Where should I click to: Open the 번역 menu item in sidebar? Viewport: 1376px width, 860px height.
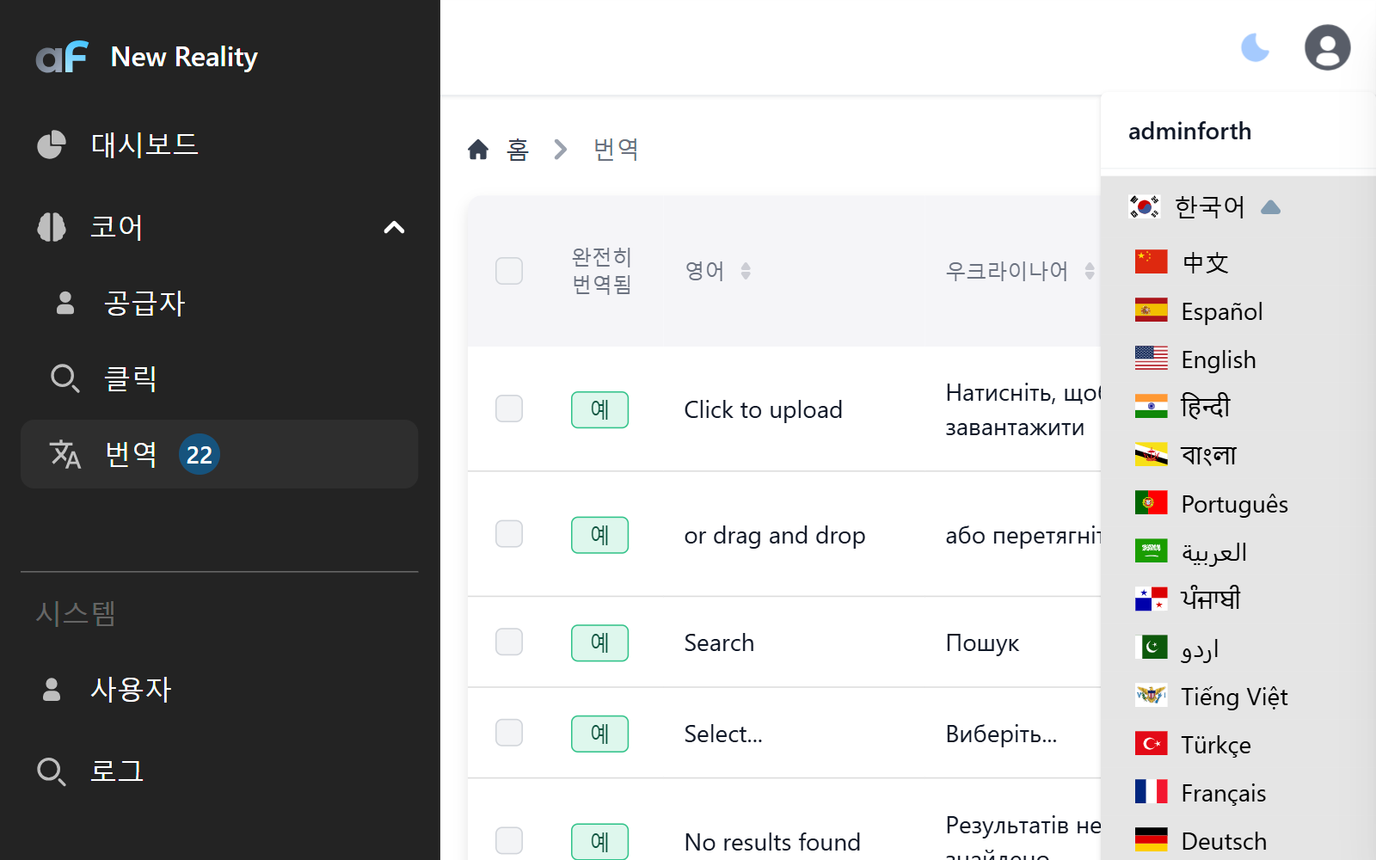click(x=132, y=455)
